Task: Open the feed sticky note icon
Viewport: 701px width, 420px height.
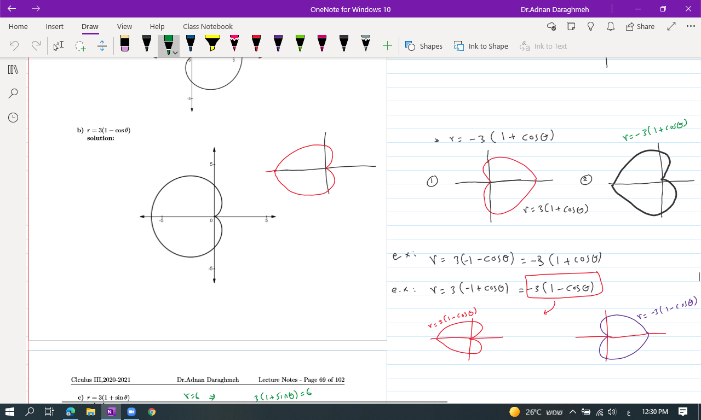Action: [x=571, y=26]
